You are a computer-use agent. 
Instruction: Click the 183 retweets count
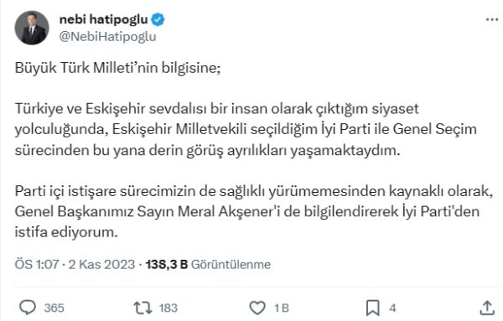[x=169, y=308]
